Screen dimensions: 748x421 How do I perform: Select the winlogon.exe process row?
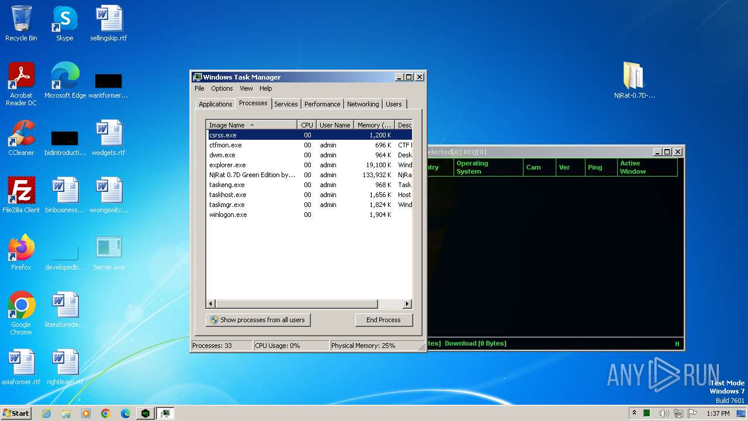(309, 215)
